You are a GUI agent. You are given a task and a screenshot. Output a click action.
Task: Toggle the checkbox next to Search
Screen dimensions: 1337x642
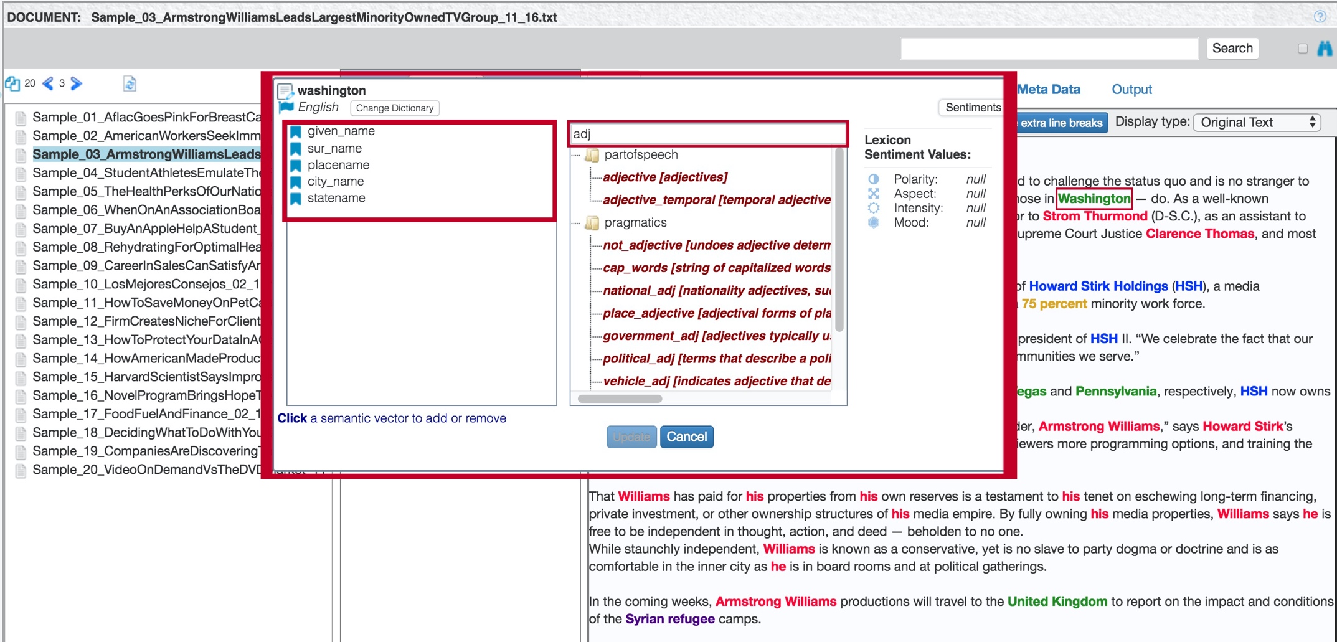(x=1302, y=49)
